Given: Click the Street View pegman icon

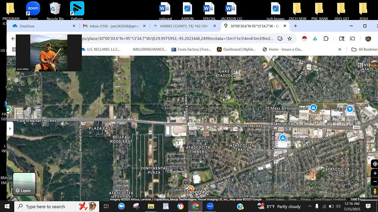Looking at the screenshot, I should 375,191.
